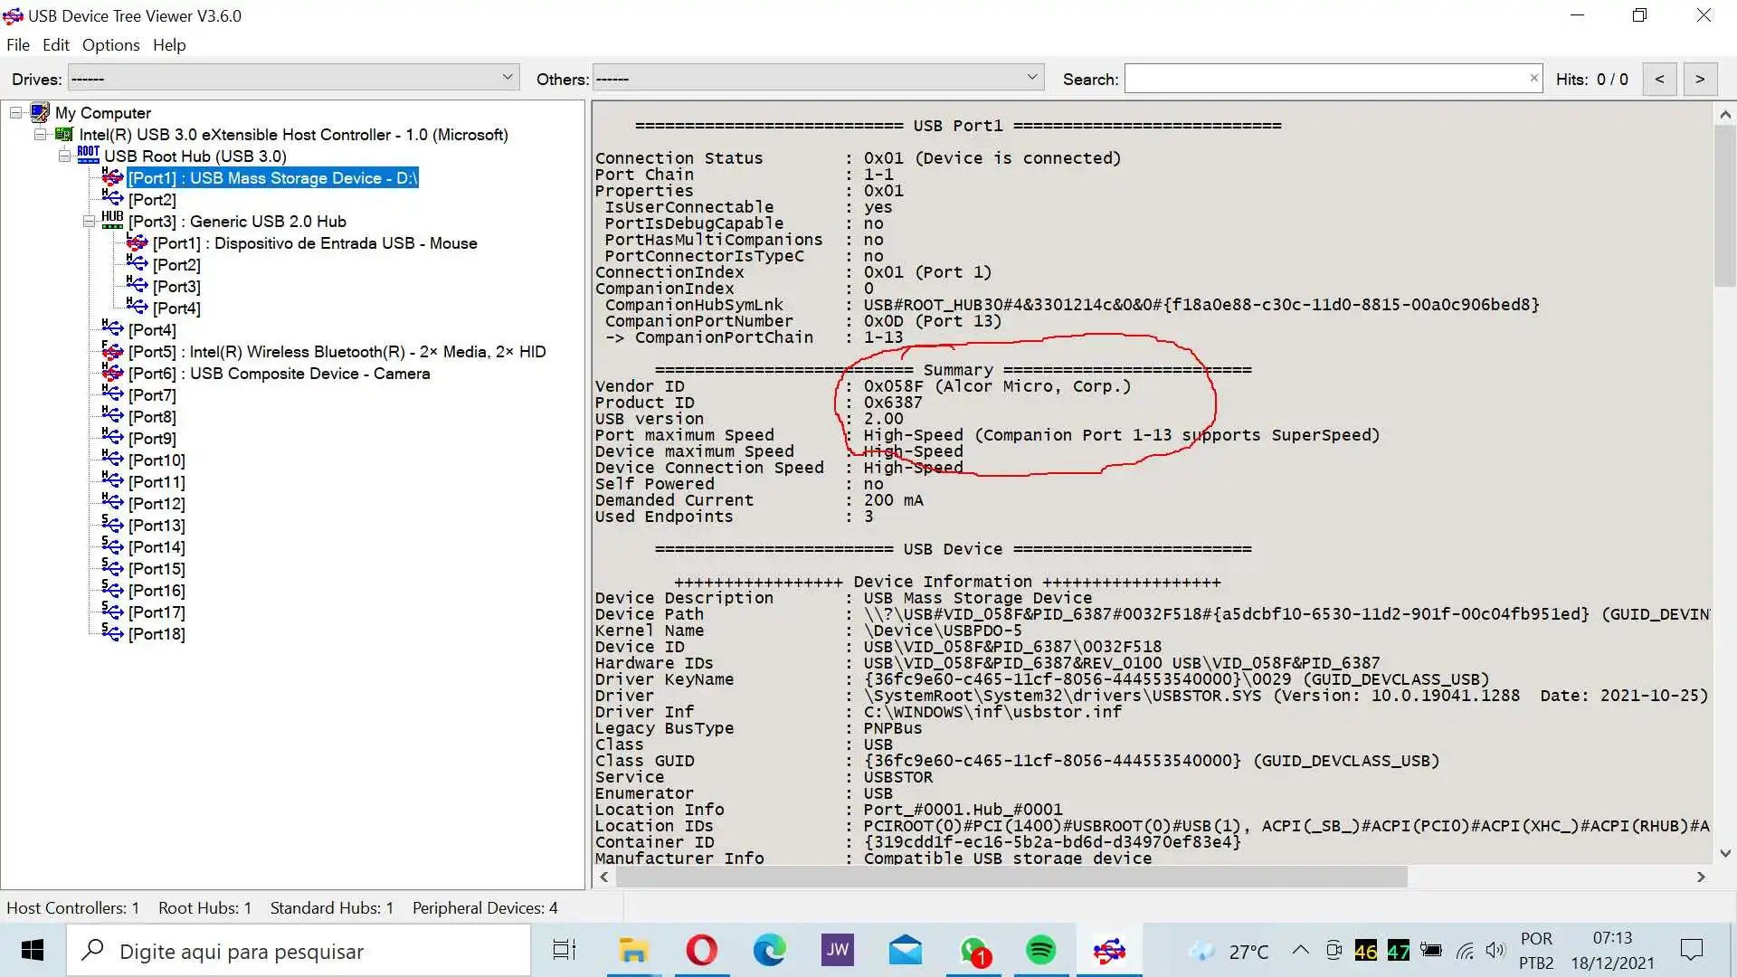Go to next search hit

[1700, 79]
